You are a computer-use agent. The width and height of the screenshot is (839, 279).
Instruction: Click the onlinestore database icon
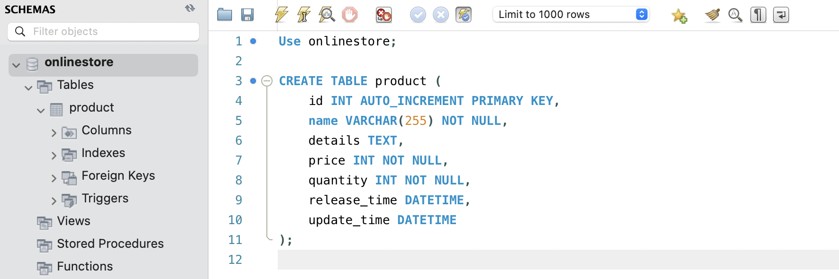(32, 64)
